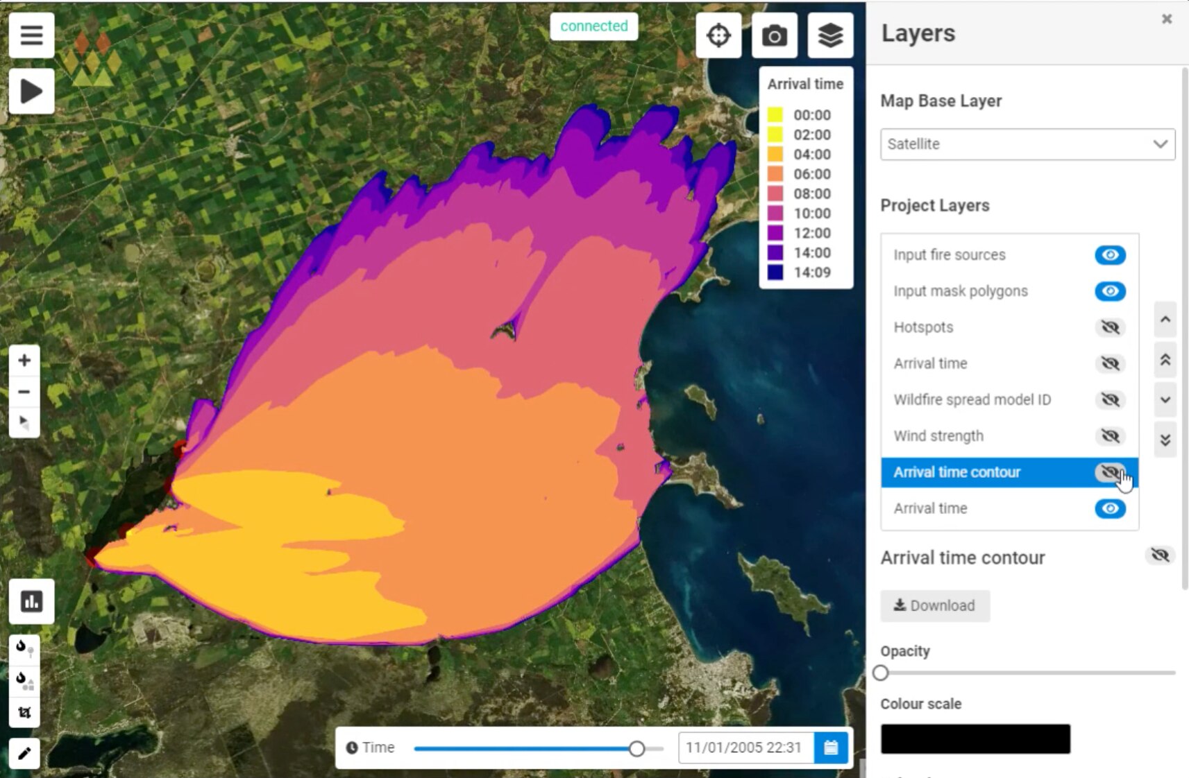Open the statistics bar chart tool

tap(31, 602)
